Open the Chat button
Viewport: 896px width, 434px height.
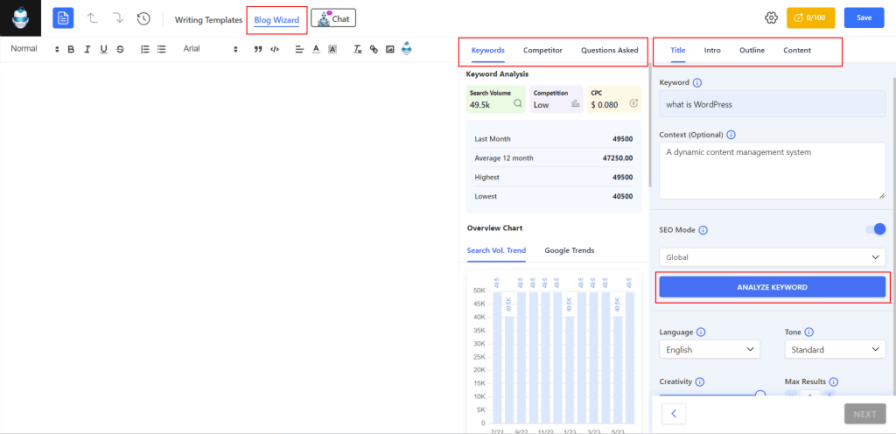(333, 18)
